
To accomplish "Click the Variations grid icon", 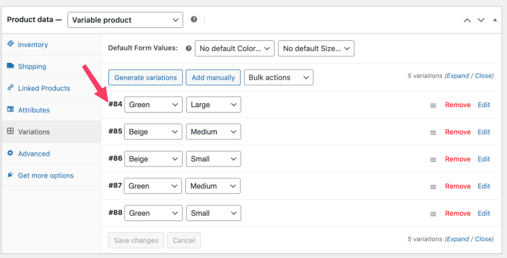I will 10,131.
